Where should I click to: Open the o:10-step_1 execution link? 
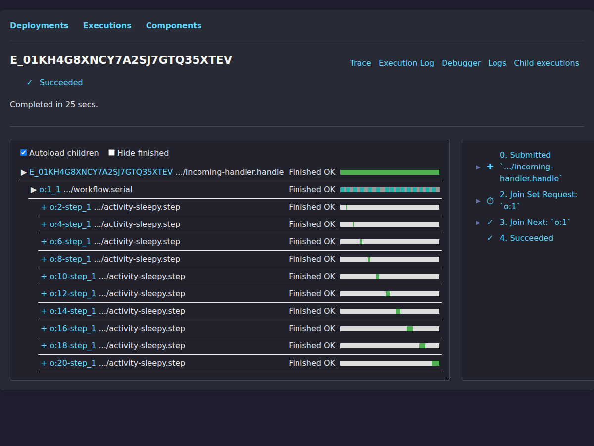(x=73, y=277)
